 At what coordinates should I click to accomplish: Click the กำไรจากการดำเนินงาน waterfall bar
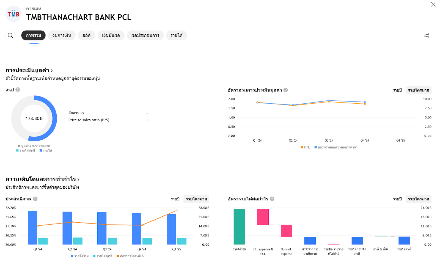point(310,241)
